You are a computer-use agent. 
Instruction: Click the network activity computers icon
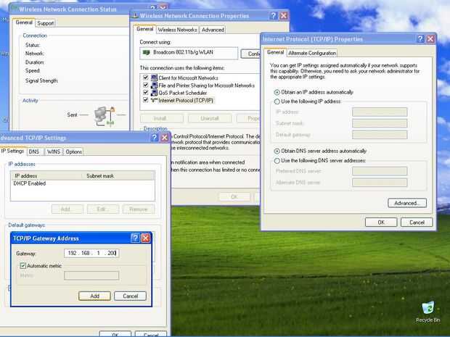coord(105,116)
